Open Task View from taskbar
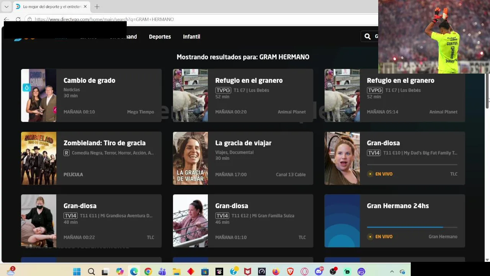Image resolution: width=490 pixels, height=276 pixels. point(105,271)
